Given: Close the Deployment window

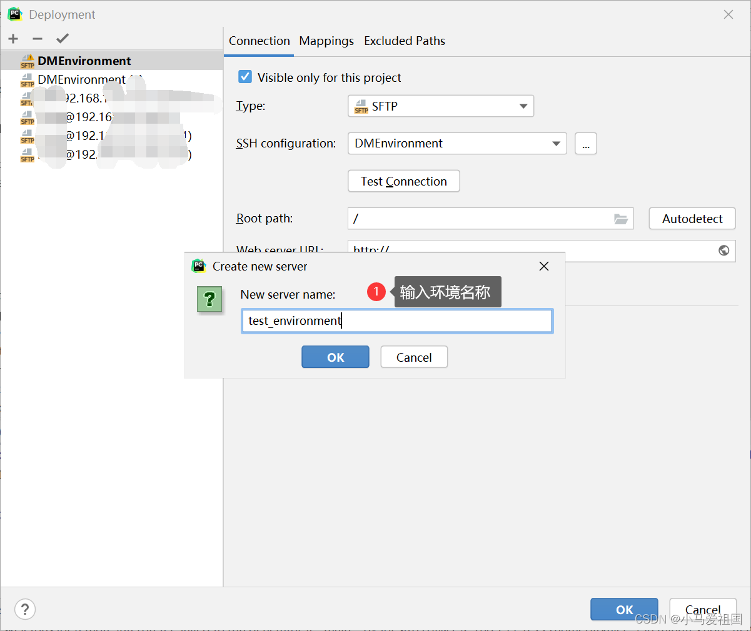Looking at the screenshot, I should [x=728, y=14].
